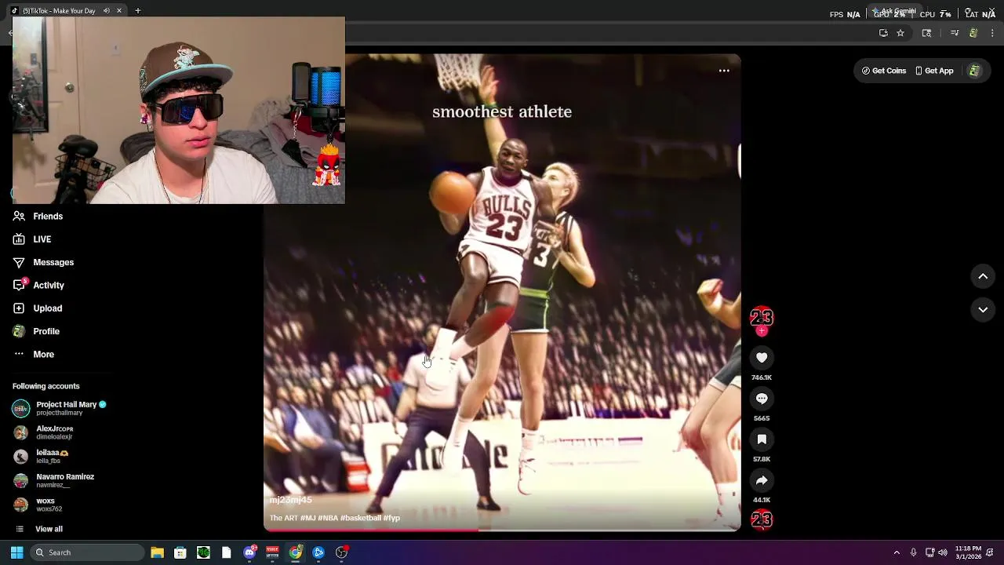
Task: Open Navarro Ramirez following account
Action: (x=53, y=480)
